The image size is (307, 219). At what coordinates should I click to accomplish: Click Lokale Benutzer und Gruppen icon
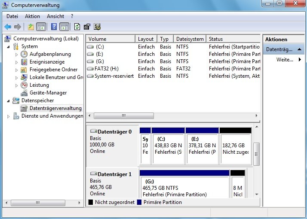[x=24, y=77]
